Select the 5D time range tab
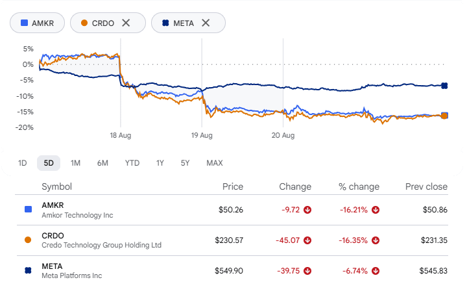The height and width of the screenshot is (293, 467). click(x=49, y=163)
